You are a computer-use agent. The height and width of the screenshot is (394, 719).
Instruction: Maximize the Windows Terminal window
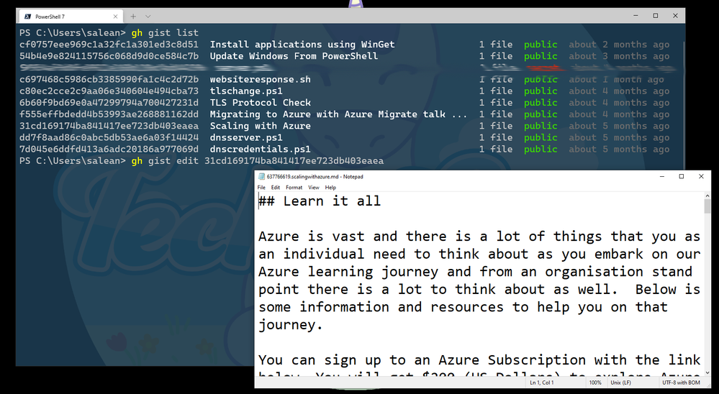pyautogui.click(x=656, y=16)
